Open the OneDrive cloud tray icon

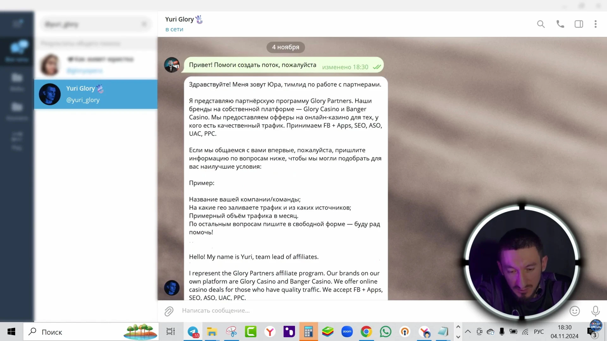tap(491, 332)
